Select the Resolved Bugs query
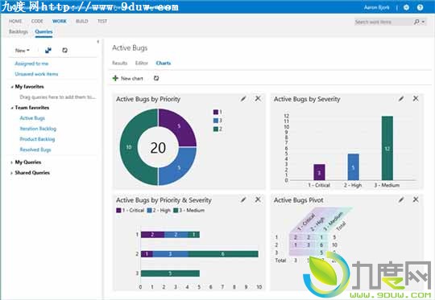The image size is (435, 300). pos(35,150)
